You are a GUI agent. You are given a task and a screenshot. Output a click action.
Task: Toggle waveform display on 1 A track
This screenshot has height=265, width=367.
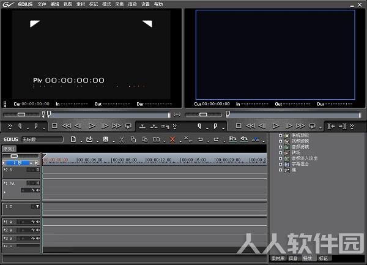[x=33, y=222]
